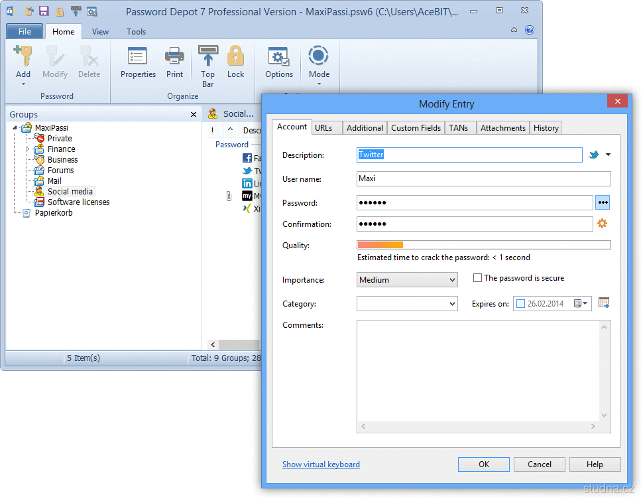Viewport: 641px width, 497px height.
Task: Click into the User name field
Action: (x=483, y=178)
